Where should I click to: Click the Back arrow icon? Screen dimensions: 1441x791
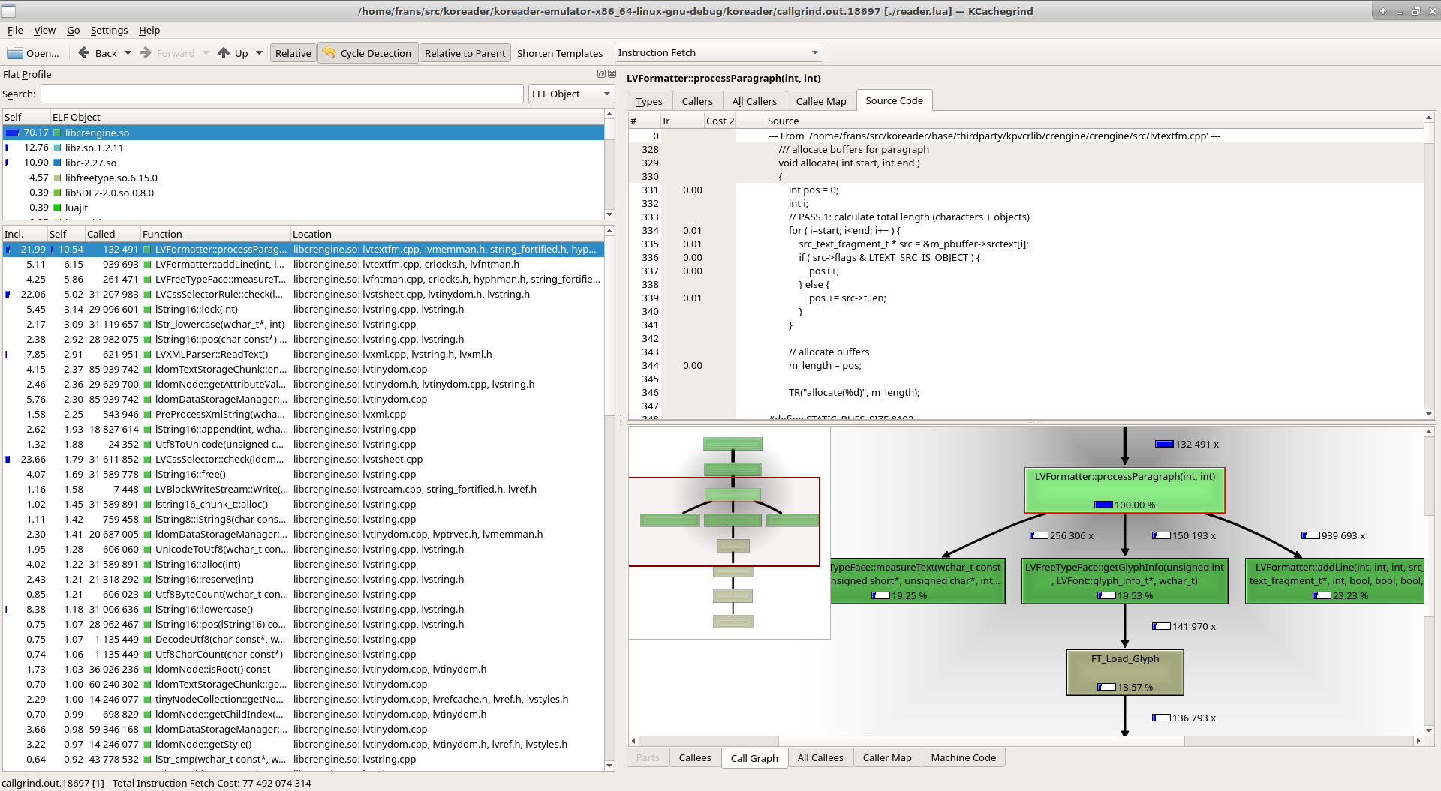click(84, 53)
